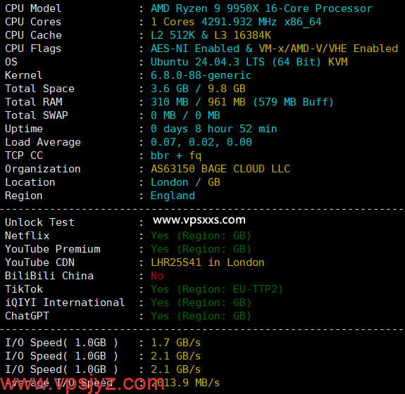
Task: Click the 'CPU Cache' label
Action: pos(33,35)
